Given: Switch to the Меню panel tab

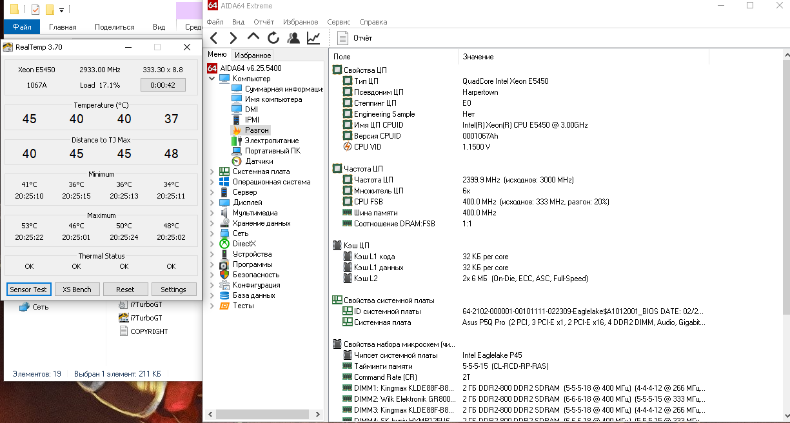Looking at the screenshot, I should click(x=217, y=55).
